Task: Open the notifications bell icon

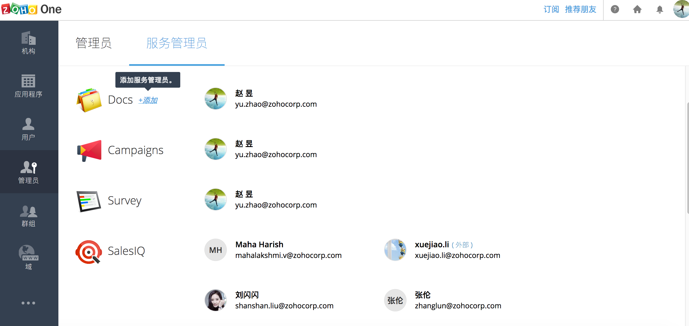Action: click(x=660, y=10)
